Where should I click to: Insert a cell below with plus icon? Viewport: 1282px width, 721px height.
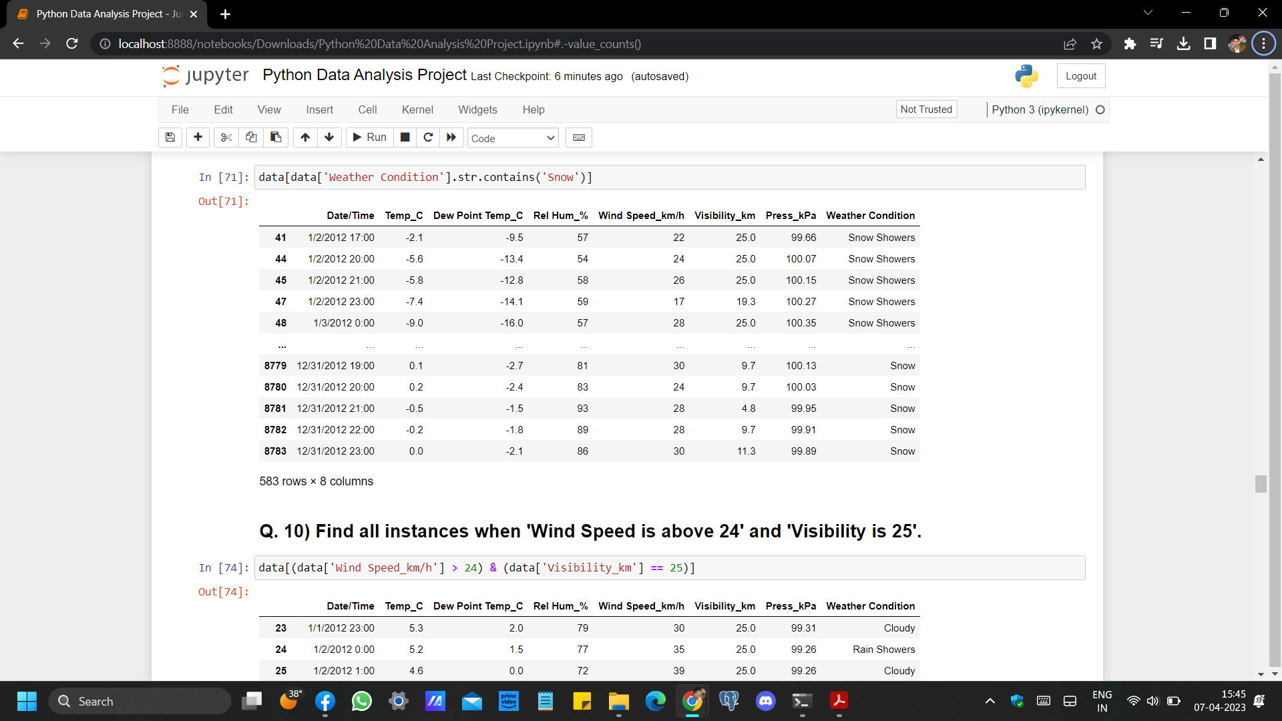coord(198,138)
